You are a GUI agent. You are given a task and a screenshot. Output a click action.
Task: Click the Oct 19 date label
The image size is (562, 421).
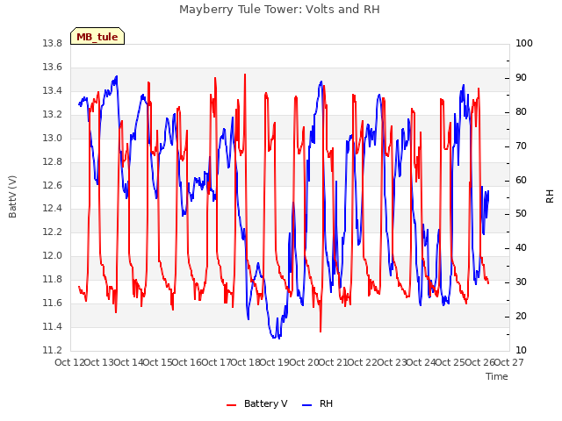(275, 362)
